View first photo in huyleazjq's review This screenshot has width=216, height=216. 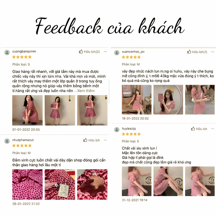(x=136, y=181)
